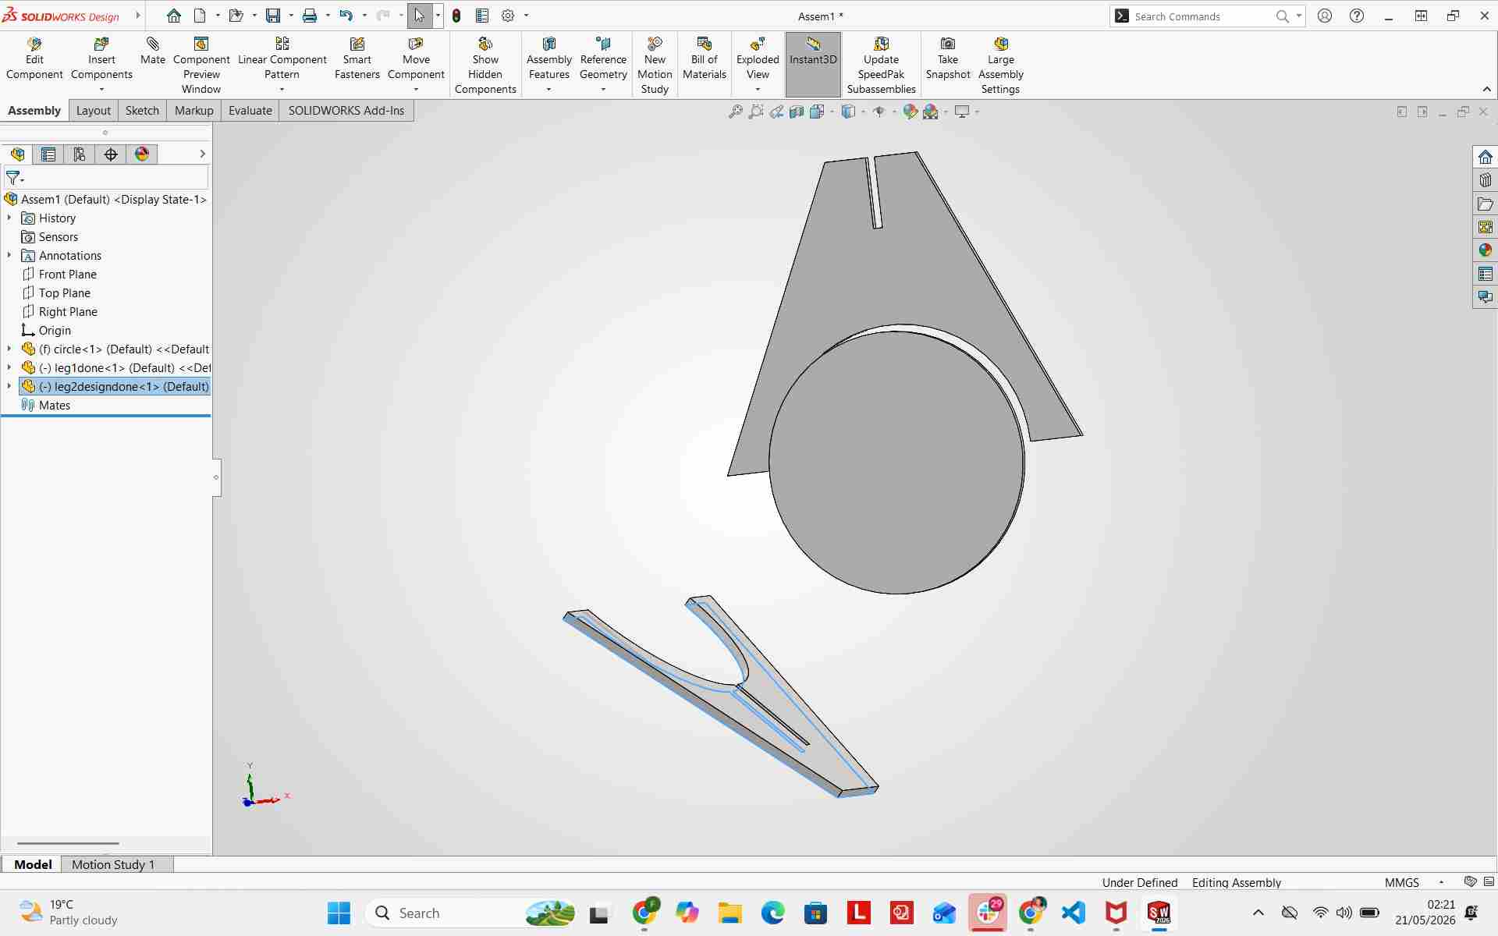Image resolution: width=1498 pixels, height=936 pixels.
Task: Expand the leg1done<1> component
Action: pos(9,368)
